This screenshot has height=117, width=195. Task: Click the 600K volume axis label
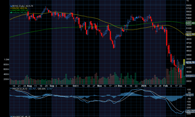pyautogui.click(x=6, y=69)
